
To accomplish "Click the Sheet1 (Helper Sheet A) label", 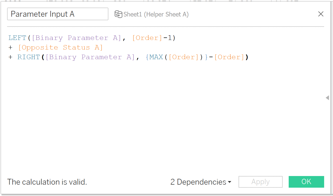I will click(156, 14).
